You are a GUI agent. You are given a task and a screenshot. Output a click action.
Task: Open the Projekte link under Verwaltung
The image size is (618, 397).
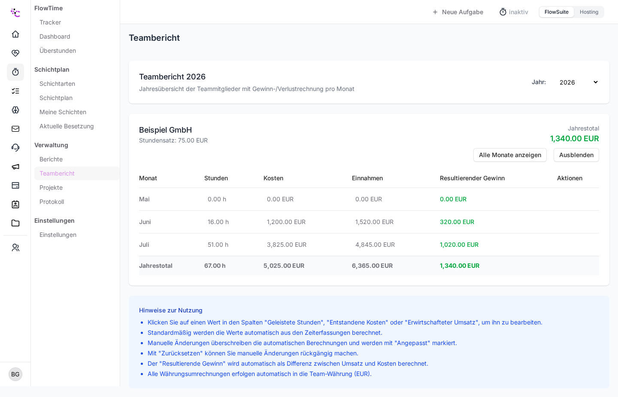coord(51,188)
